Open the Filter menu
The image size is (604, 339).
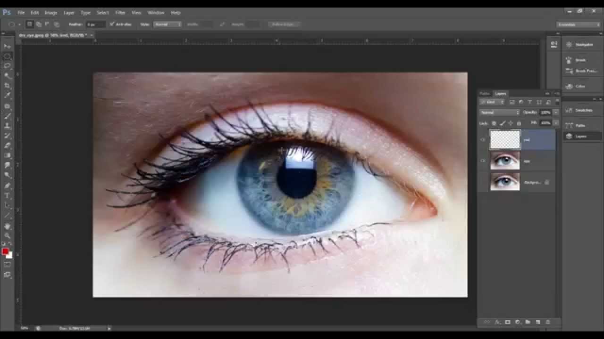click(x=120, y=13)
